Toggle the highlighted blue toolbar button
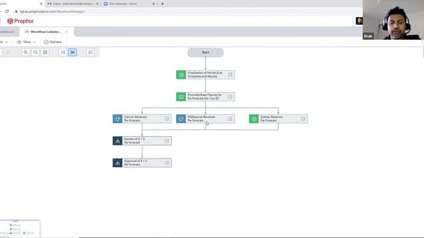The image size is (424, 238). pyautogui.click(x=72, y=52)
